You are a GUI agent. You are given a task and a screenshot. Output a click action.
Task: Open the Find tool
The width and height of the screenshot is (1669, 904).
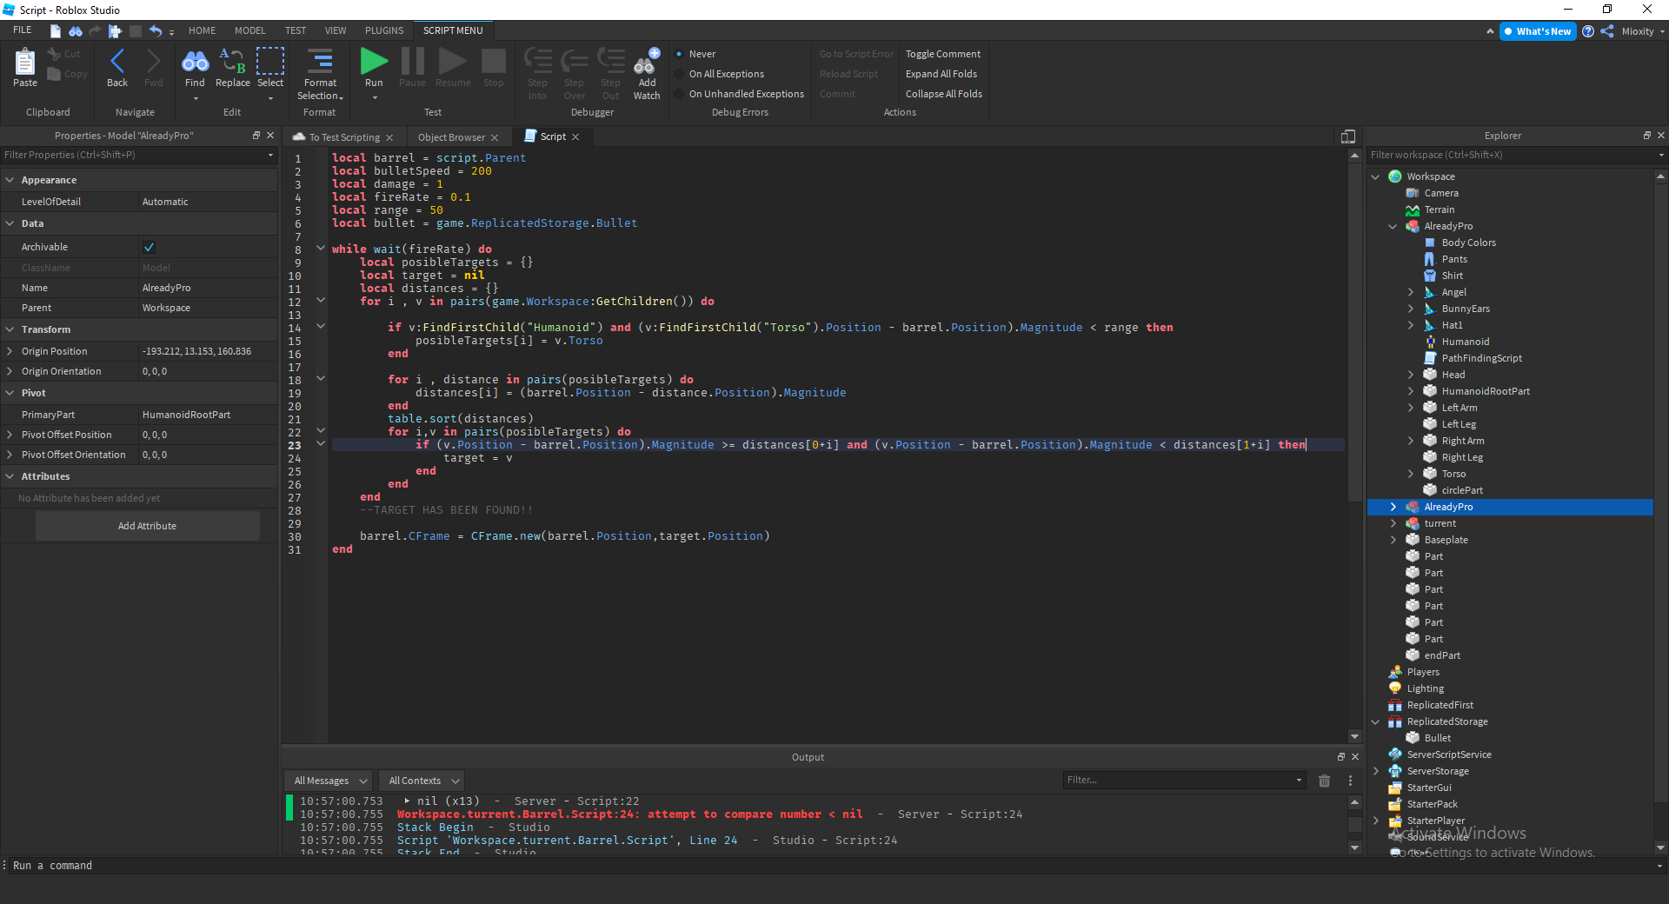pos(195,63)
